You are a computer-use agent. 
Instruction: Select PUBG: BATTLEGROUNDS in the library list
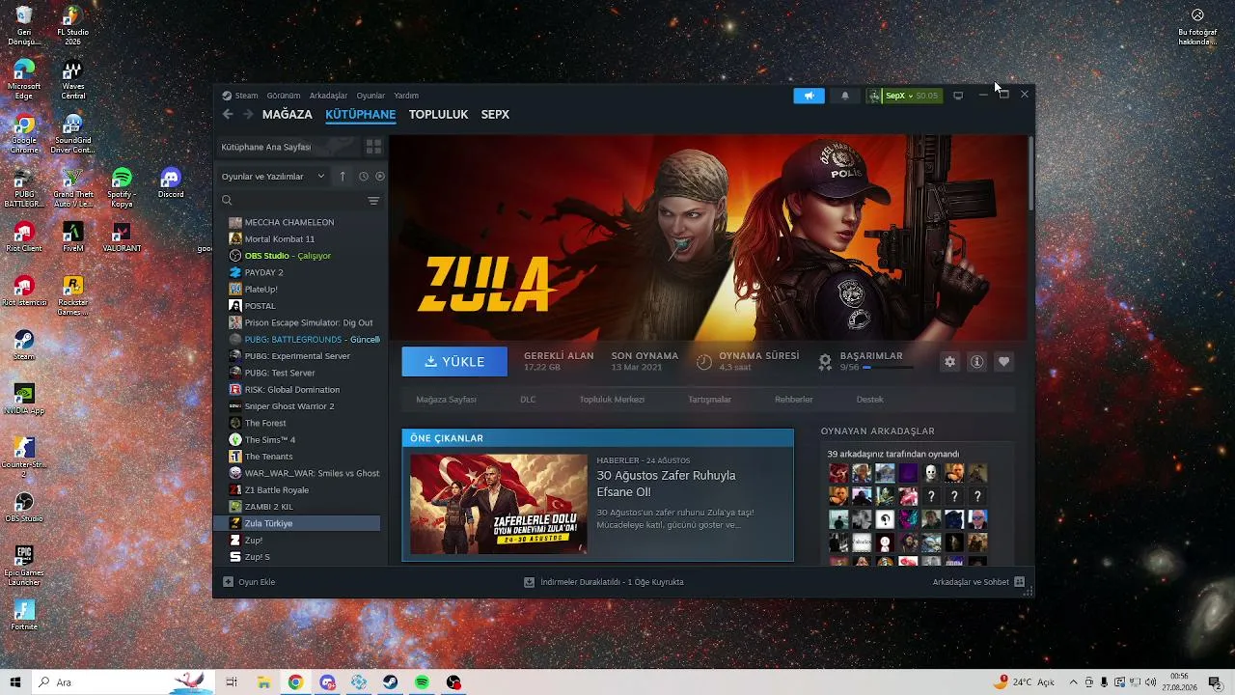(305, 339)
